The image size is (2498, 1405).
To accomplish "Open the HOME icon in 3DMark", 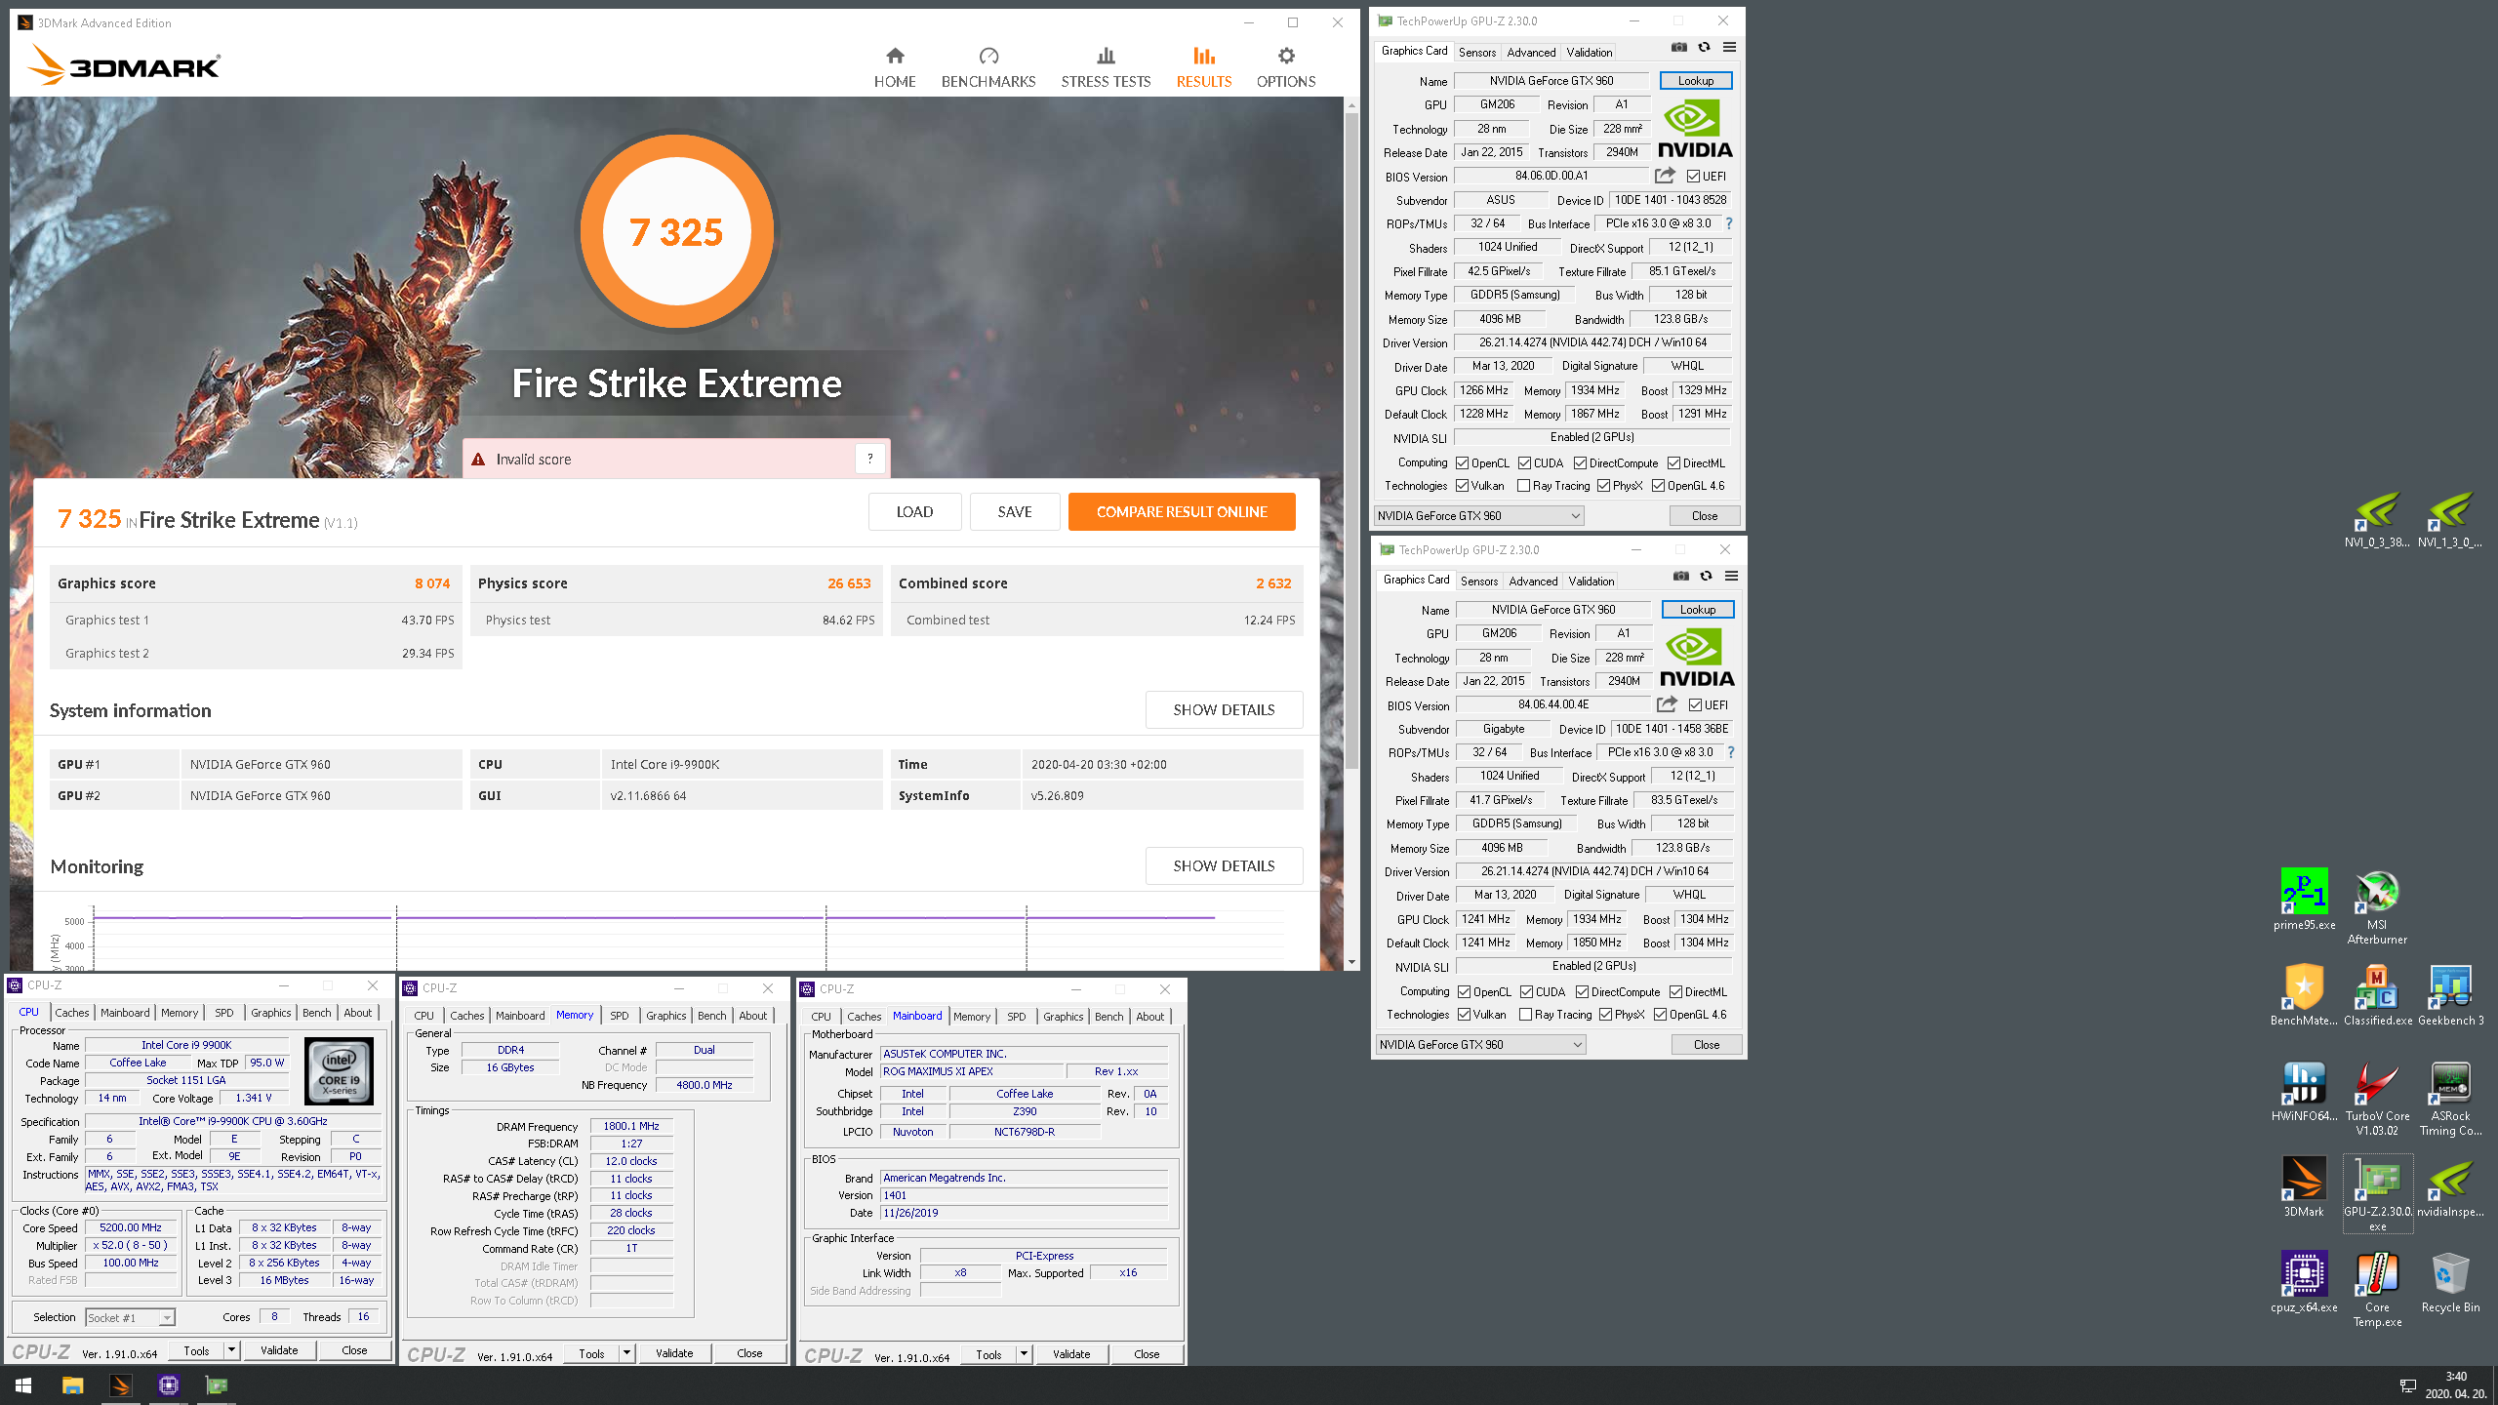I will (x=894, y=56).
